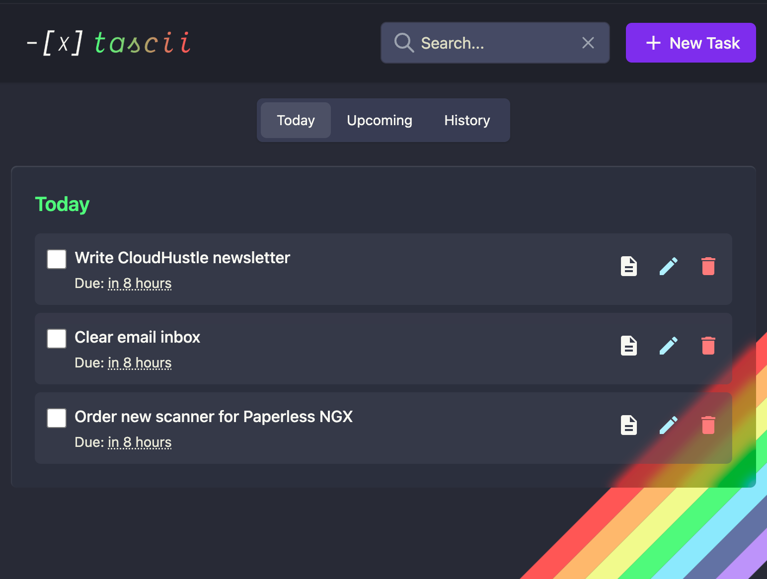Edit the Write CloudHustle newsletter task
767x579 pixels.
[669, 266]
